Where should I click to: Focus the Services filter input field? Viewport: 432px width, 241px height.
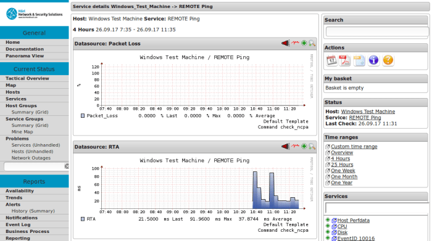[x=377, y=208]
